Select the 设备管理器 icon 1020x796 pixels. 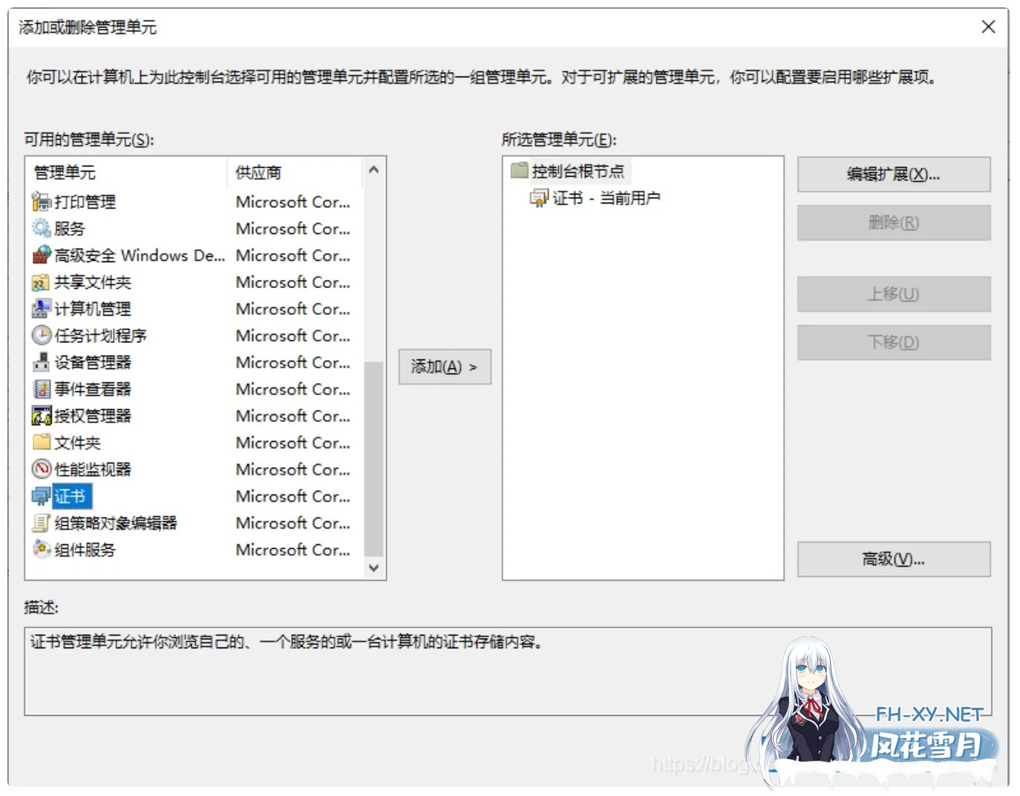pos(42,362)
